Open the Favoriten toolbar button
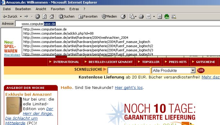 (x=88, y=16)
